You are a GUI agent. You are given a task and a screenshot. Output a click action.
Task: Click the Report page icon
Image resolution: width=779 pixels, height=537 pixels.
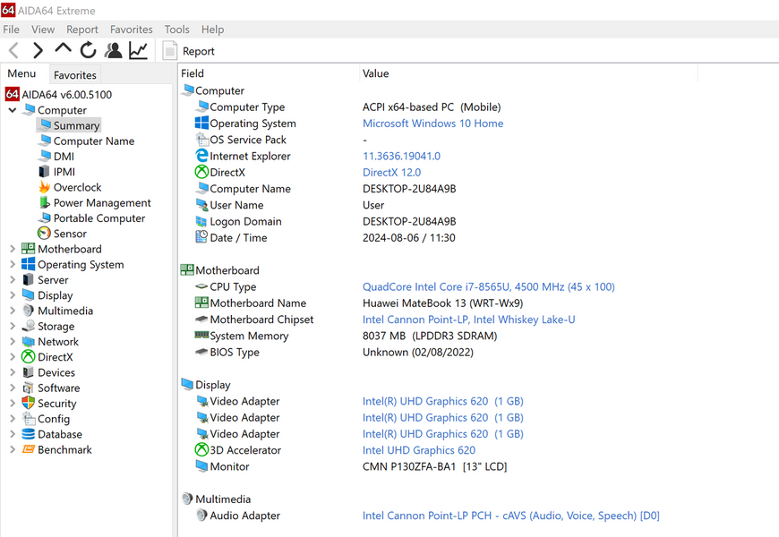point(170,51)
